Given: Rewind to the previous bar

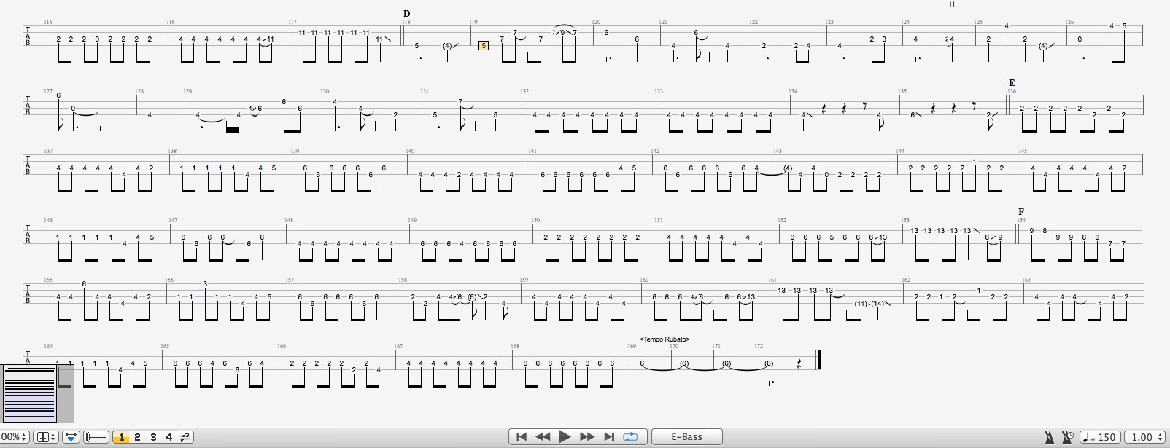Looking at the screenshot, I should (x=543, y=436).
